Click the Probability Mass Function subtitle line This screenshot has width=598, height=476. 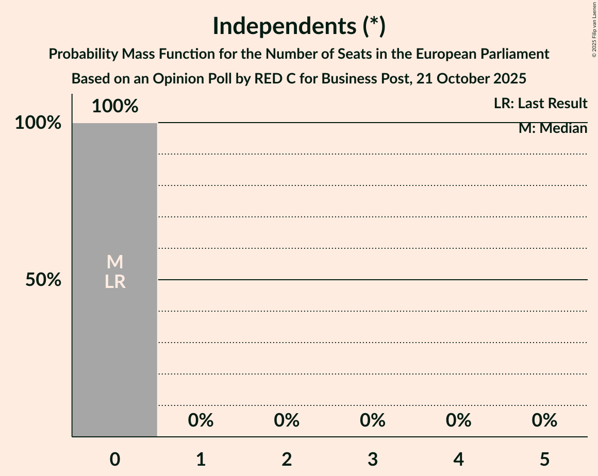(298, 54)
